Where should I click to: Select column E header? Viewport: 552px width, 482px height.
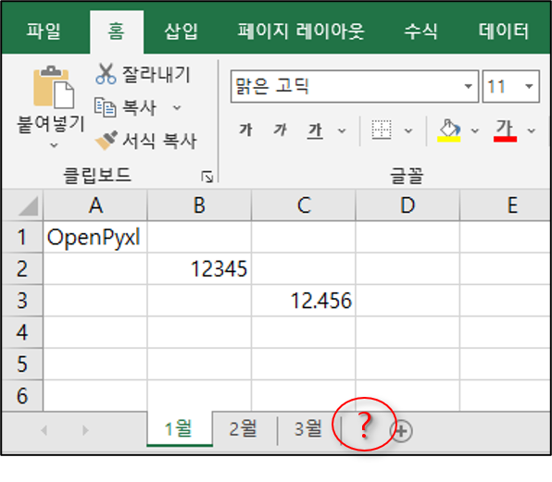[505, 205]
